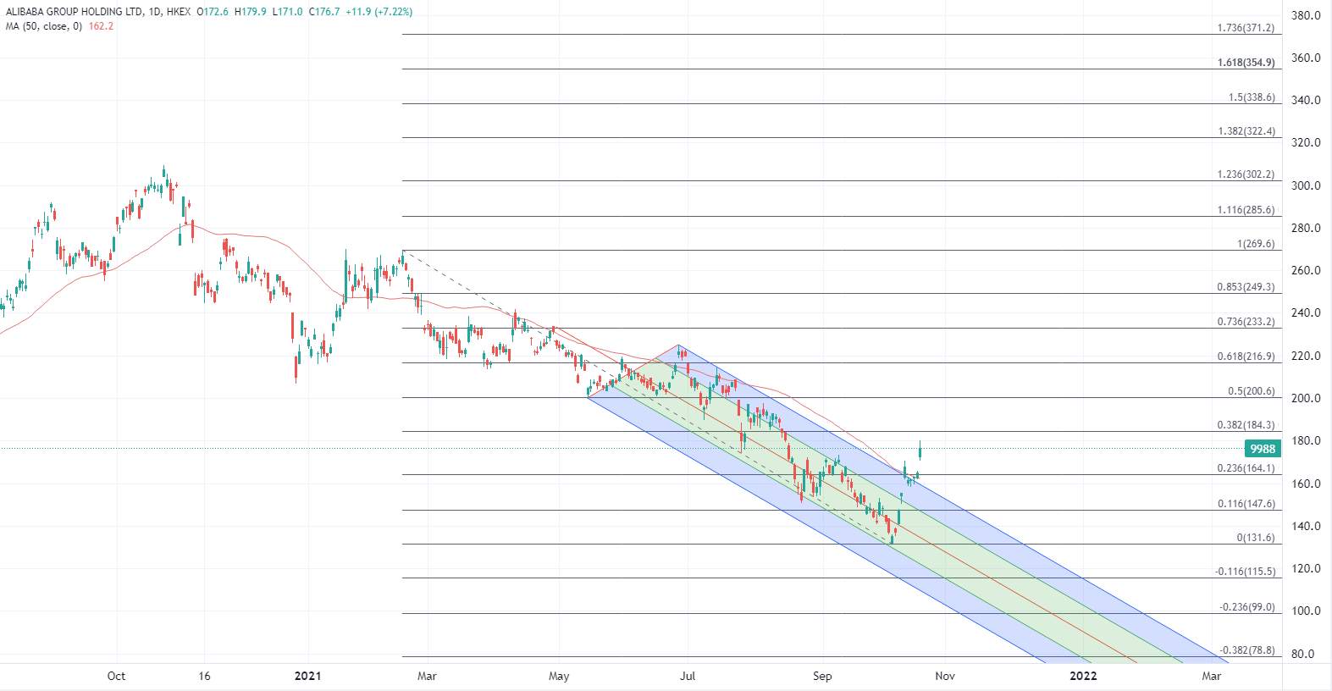Viewport: 1332px width, 691px height.
Task: Select the 1(269.6) Fibonacci level label
Action: tap(1256, 244)
